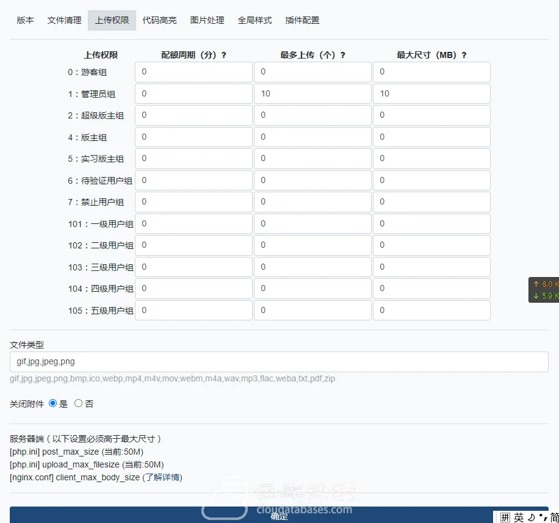Viewport: 559px width, 523px height.
Task: Focus 待验证用户组 max upload count field
Action: tap(312, 181)
